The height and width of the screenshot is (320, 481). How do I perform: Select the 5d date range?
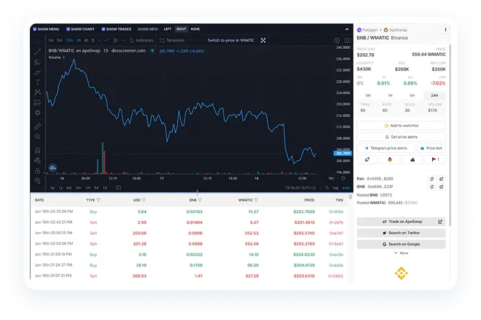[96, 188]
